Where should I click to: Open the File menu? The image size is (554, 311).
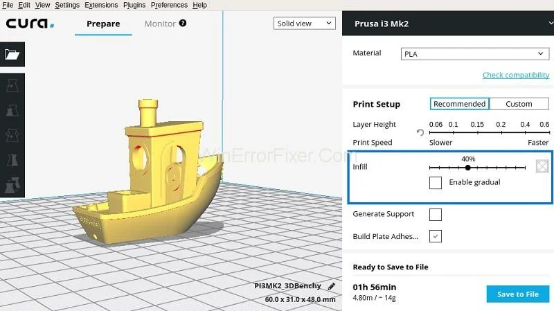8,5
